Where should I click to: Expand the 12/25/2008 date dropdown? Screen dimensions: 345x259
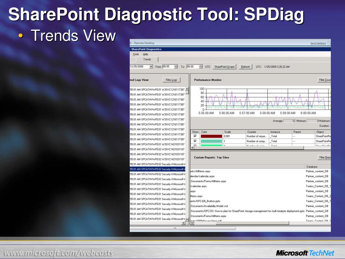pos(151,67)
